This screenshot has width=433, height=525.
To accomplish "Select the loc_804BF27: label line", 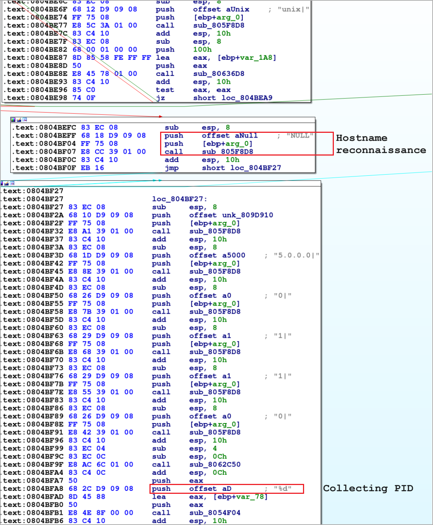I will [x=180, y=199].
